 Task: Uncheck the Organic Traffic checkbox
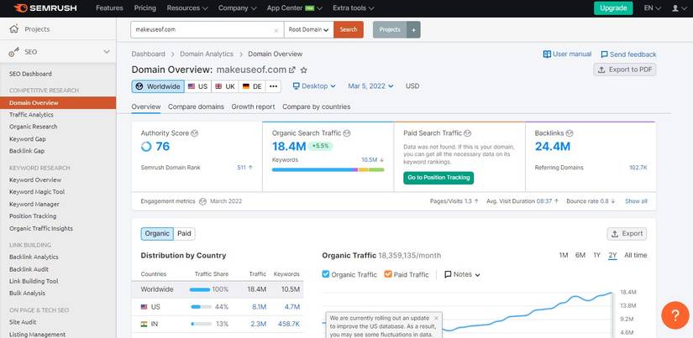click(x=327, y=274)
